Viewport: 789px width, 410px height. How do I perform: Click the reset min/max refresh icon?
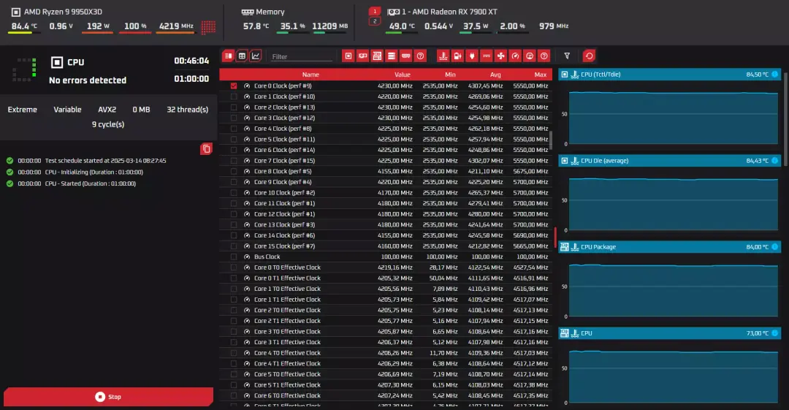pos(590,56)
